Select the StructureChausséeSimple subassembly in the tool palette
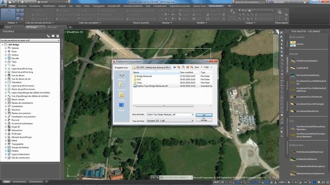Image resolution: width=330 pixels, height=185 pixels. click(x=305, y=75)
